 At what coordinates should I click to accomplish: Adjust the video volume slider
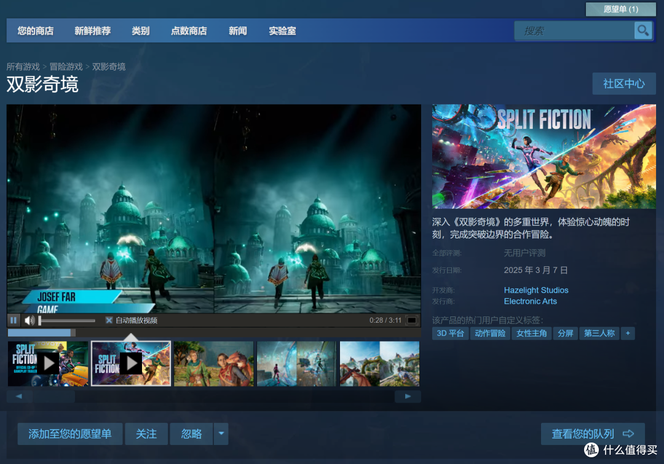67,320
